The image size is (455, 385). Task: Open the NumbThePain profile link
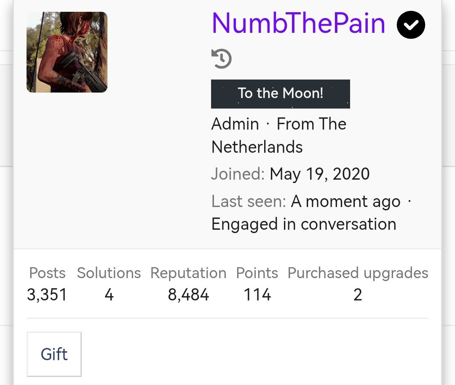point(299,23)
